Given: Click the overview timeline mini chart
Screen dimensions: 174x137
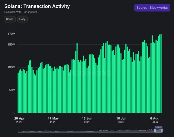Looking at the screenshot, I should 90,130.
